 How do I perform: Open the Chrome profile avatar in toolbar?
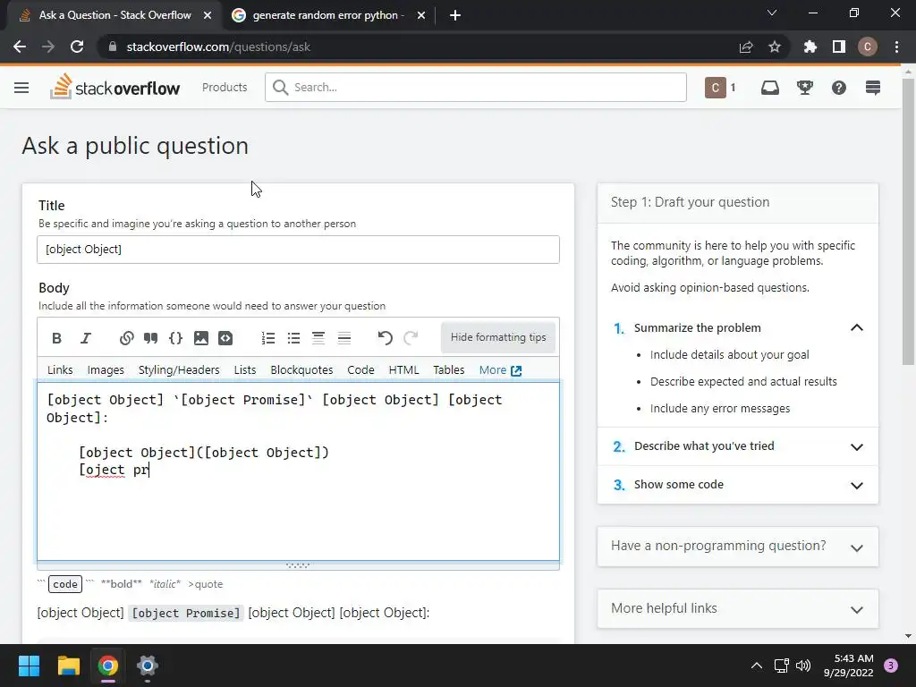point(868,47)
